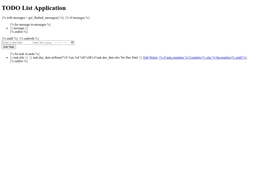Click the Incomplete link

(223, 58)
